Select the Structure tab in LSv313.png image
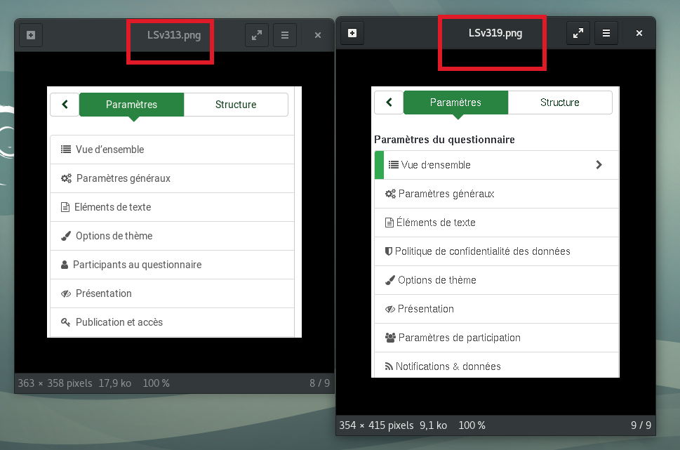Screen dimensions: 680x450 tap(236, 105)
